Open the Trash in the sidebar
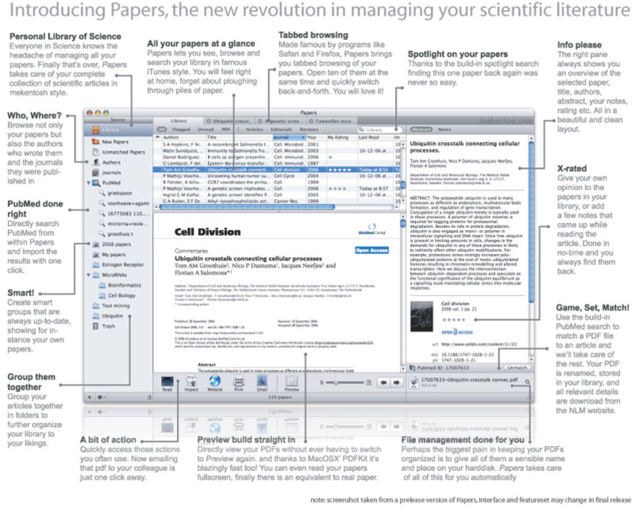Screen dimensions: 635x508 coord(109,326)
